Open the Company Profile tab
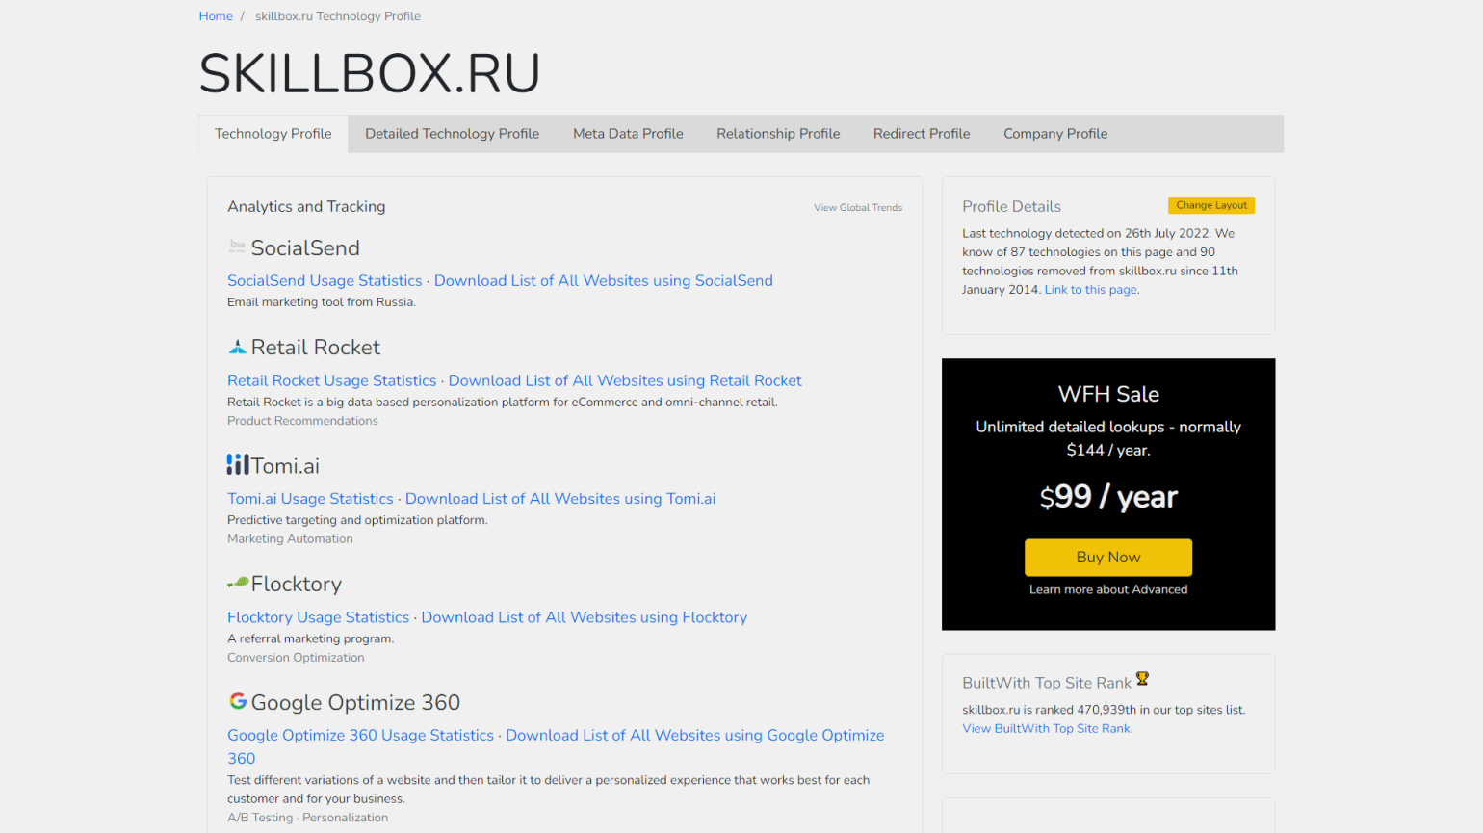 pos(1055,134)
